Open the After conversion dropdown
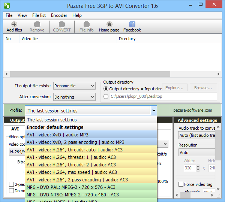Image resolution: width=225 pixels, height=202 pixels. tap(74, 97)
